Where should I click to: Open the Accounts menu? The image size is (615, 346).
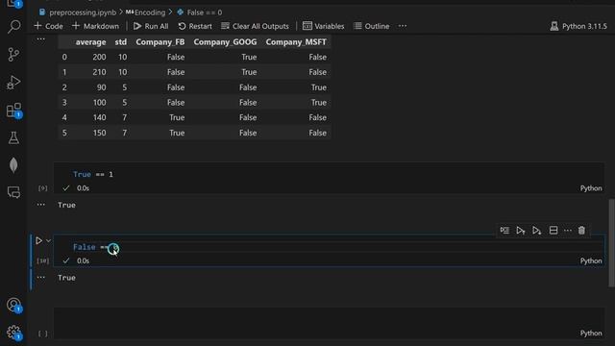pos(13,305)
